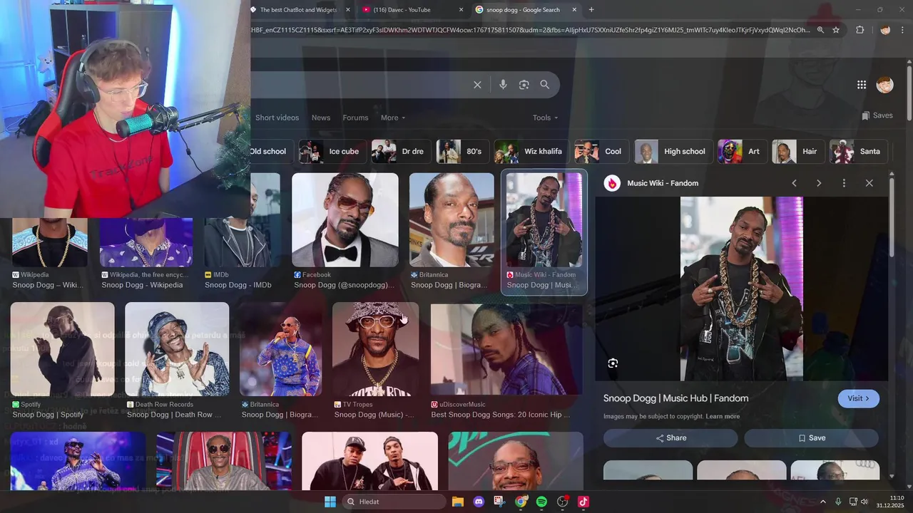Click the magnifier search submit icon
The width and height of the screenshot is (913, 513).
tap(545, 85)
